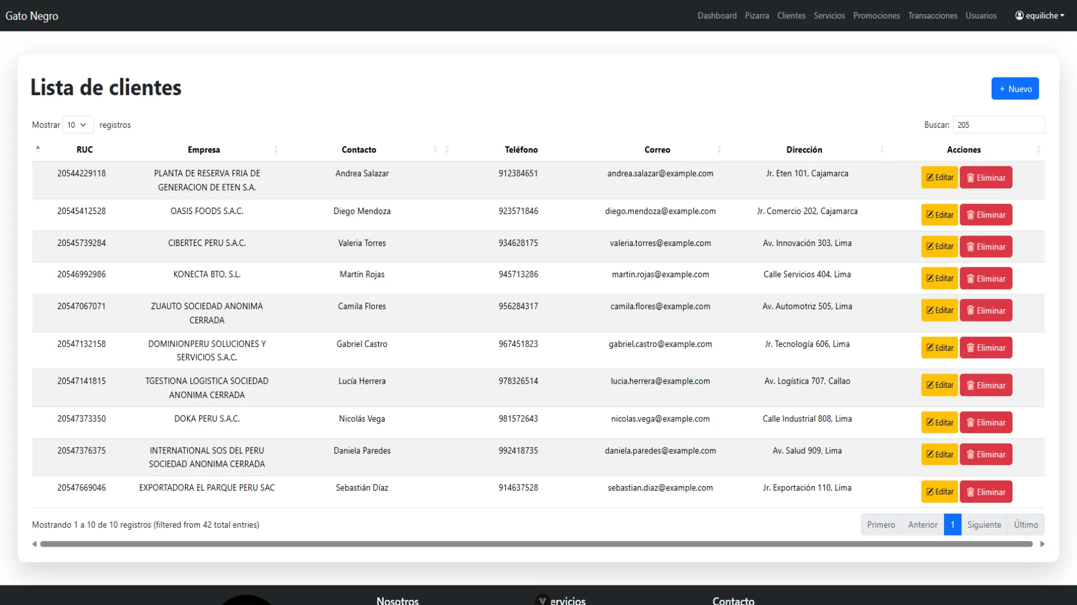Edit the Gabriel Castro client row
Image resolution: width=1077 pixels, height=605 pixels.
pyautogui.click(x=939, y=348)
